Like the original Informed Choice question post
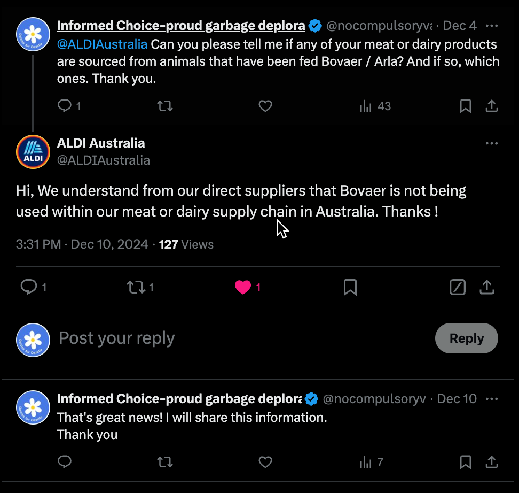 click(265, 106)
